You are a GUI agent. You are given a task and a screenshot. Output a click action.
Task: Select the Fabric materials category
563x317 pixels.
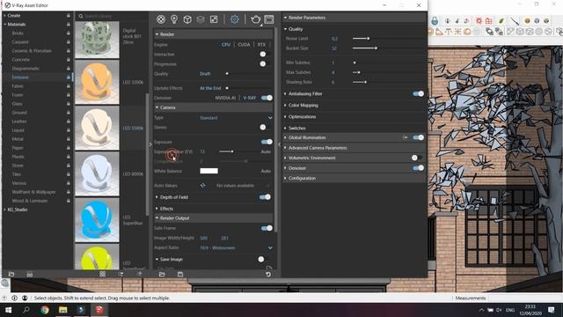[18, 86]
